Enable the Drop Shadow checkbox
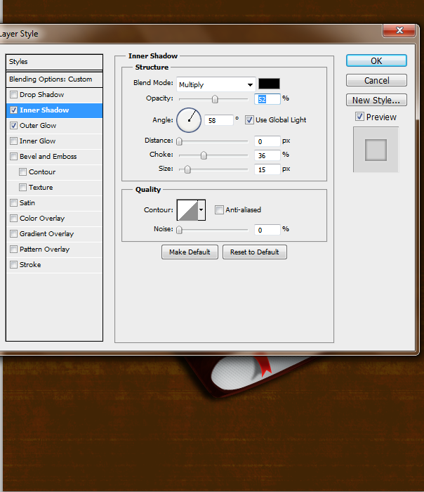 (x=13, y=94)
